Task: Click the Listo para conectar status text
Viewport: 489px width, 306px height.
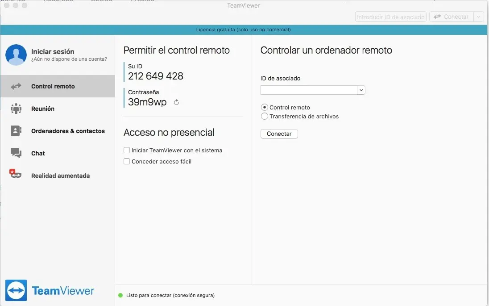Action: coord(170,295)
